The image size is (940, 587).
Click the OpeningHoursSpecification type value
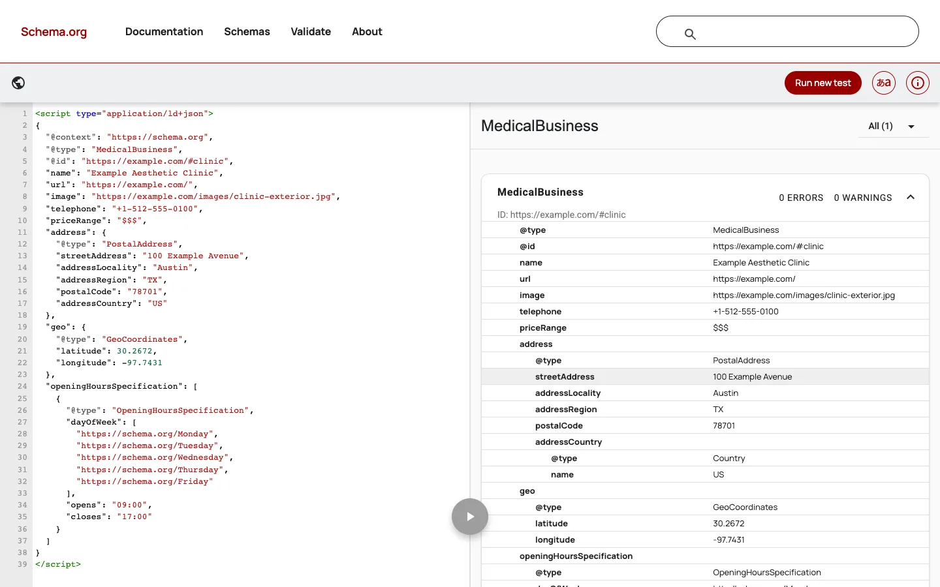pyautogui.click(x=767, y=572)
